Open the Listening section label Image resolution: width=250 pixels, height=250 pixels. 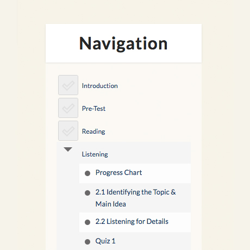point(95,154)
